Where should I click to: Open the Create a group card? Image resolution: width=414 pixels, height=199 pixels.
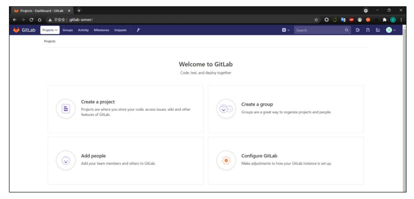click(286, 109)
